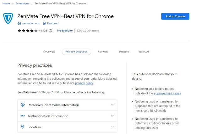The width and height of the screenshot is (201, 138).
Task: Click the Location pin icon
Action: (x=23, y=127)
